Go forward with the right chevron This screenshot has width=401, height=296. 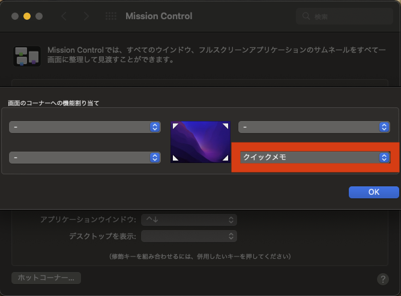coord(86,16)
